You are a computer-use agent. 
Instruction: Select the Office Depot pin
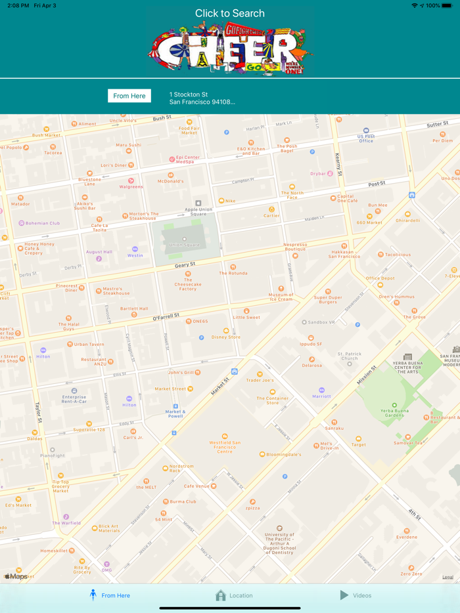[380, 285]
